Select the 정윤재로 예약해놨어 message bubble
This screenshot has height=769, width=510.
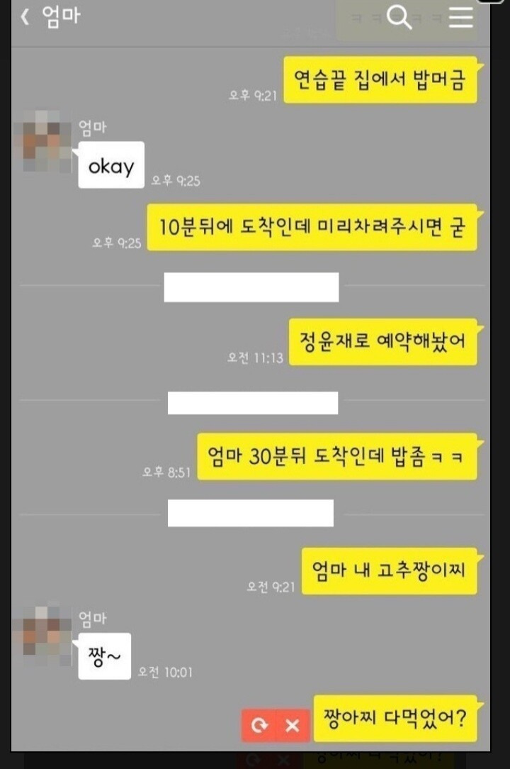[383, 342]
